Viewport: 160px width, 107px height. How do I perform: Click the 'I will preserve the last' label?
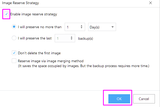tap(35, 38)
